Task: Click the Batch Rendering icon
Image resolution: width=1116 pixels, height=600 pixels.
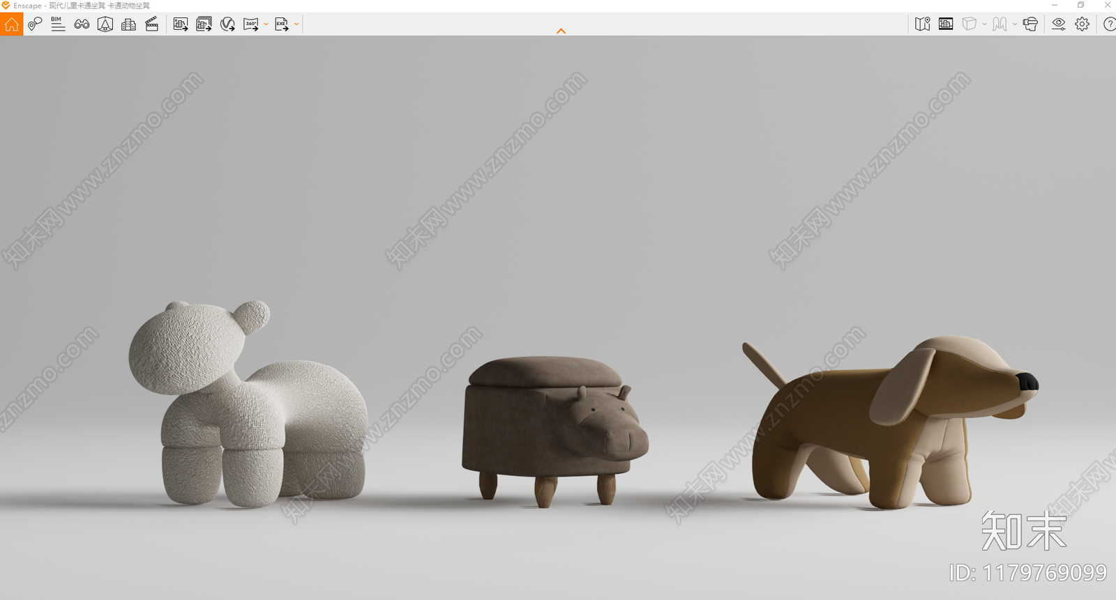Action: pyautogui.click(x=204, y=24)
